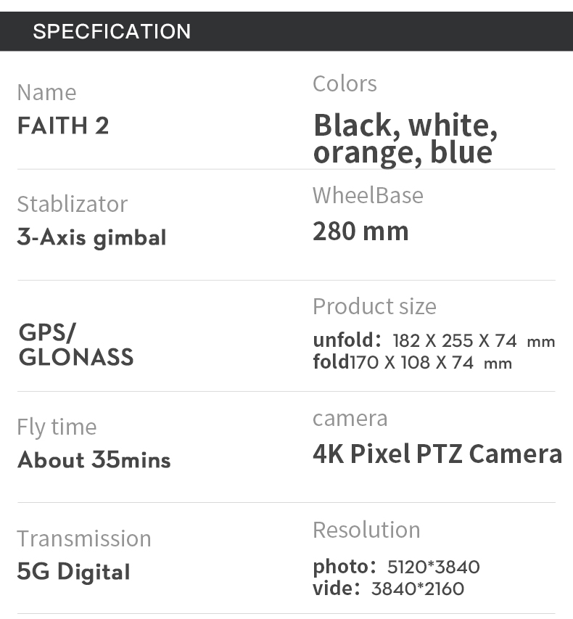This screenshot has height=619, width=573.
Task: Click the GPS/GLONASS text
Action: click(x=75, y=345)
